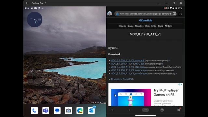
Task: Go back in the browser bottom bar
Action: 112,110
